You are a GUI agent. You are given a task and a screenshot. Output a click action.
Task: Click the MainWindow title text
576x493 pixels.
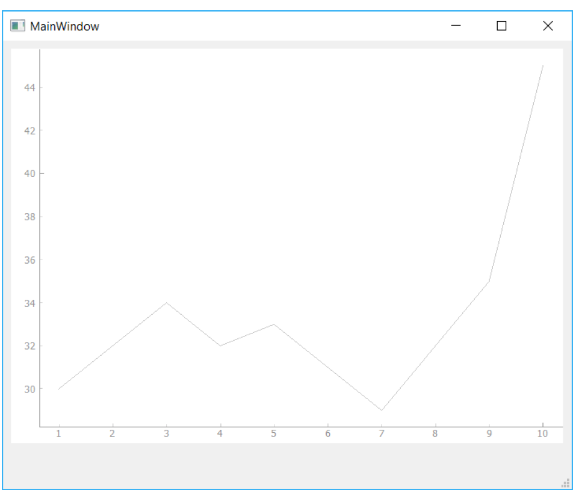[64, 26]
